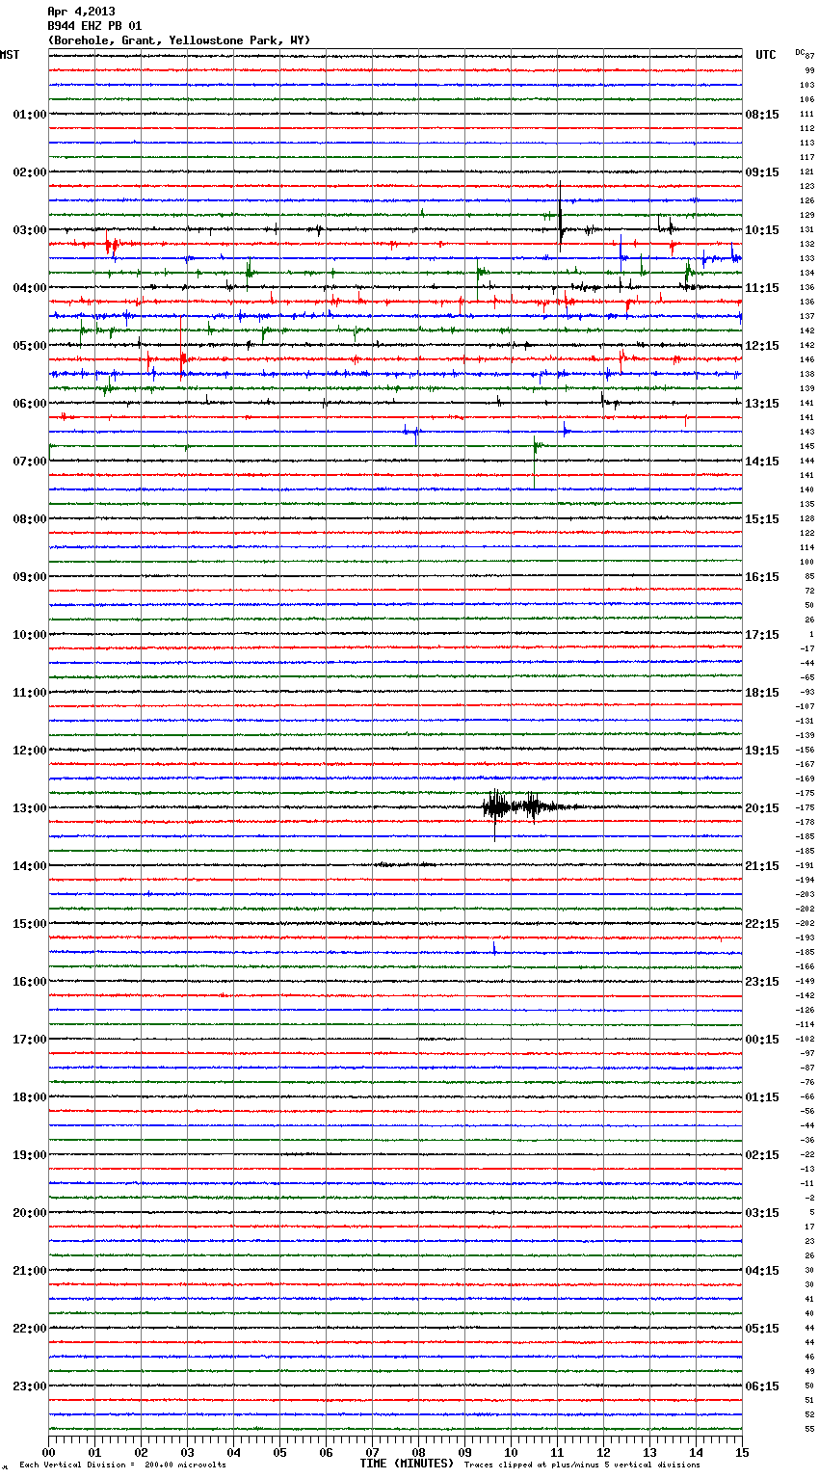Click the 'TIME (MINUTES)' axis title
The height and width of the screenshot is (1478, 819).
click(406, 1464)
